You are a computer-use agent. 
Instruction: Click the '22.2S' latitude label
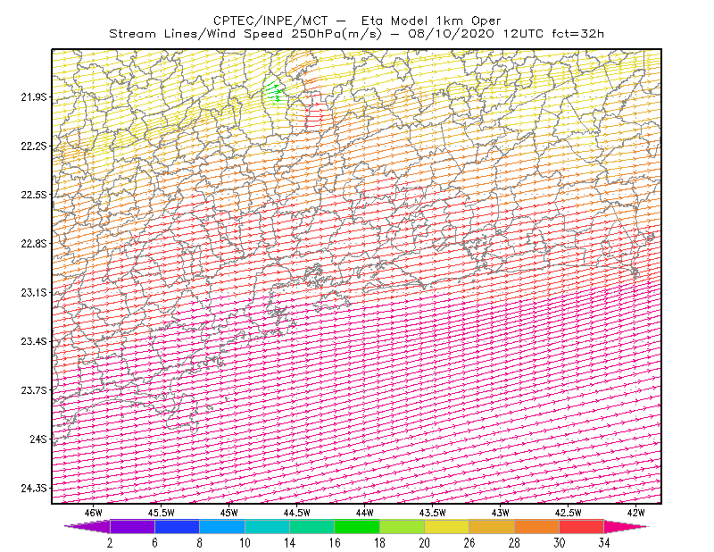click(34, 146)
